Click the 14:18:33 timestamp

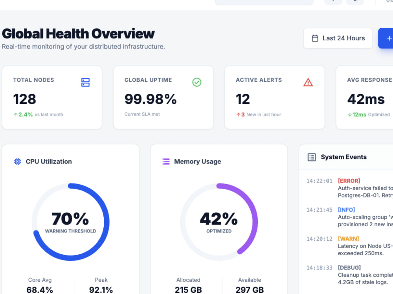click(x=319, y=268)
